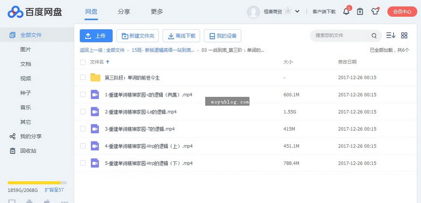Viewport: 421px width, 203px height.
Task: Click the 全部文件 breadcrumb link
Action: pos(116,50)
